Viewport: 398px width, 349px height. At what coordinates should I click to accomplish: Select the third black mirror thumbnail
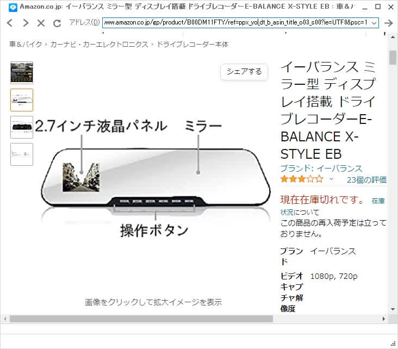22,127
